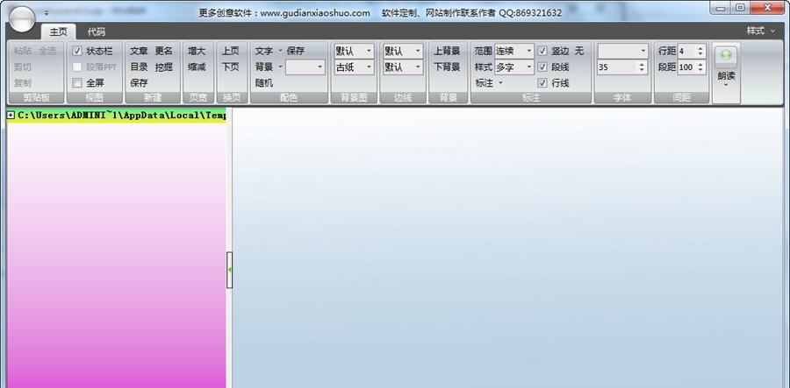The width and height of the screenshot is (790, 388).
Task: Switch to the 代码 ribbon tab
Action: [97, 32]
